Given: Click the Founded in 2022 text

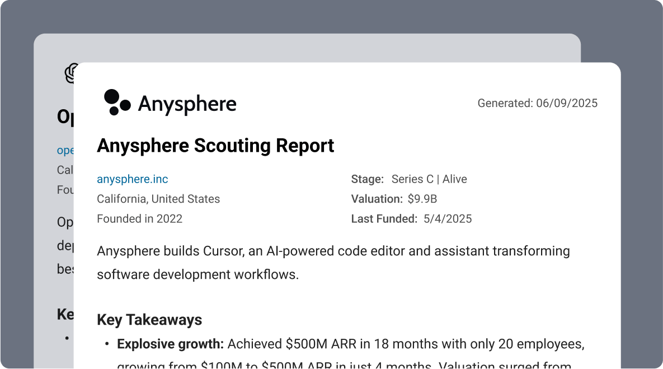Looking at the screenshot, I should [x=139, y=219].
